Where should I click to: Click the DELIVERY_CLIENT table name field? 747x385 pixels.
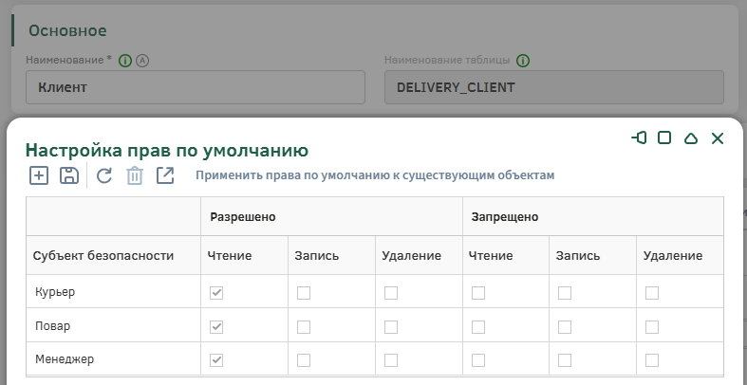[553, 87]
